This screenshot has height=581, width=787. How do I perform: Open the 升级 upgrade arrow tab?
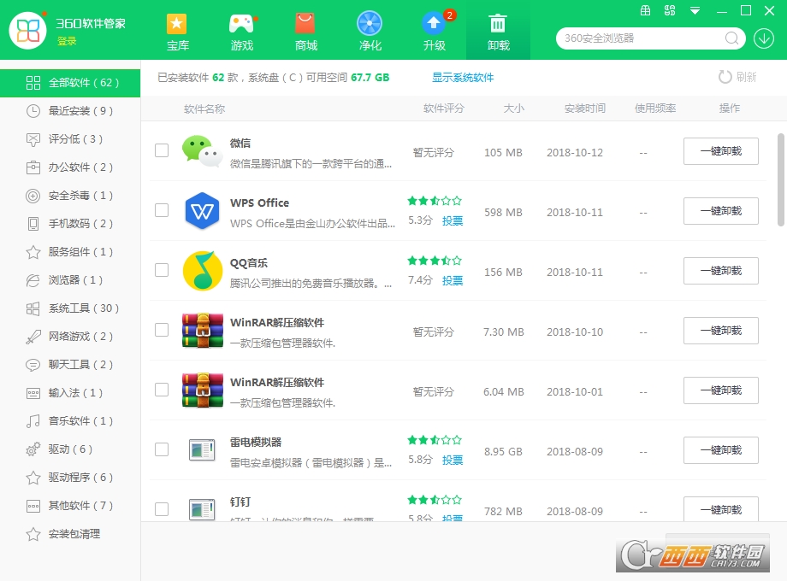(435, 31)
